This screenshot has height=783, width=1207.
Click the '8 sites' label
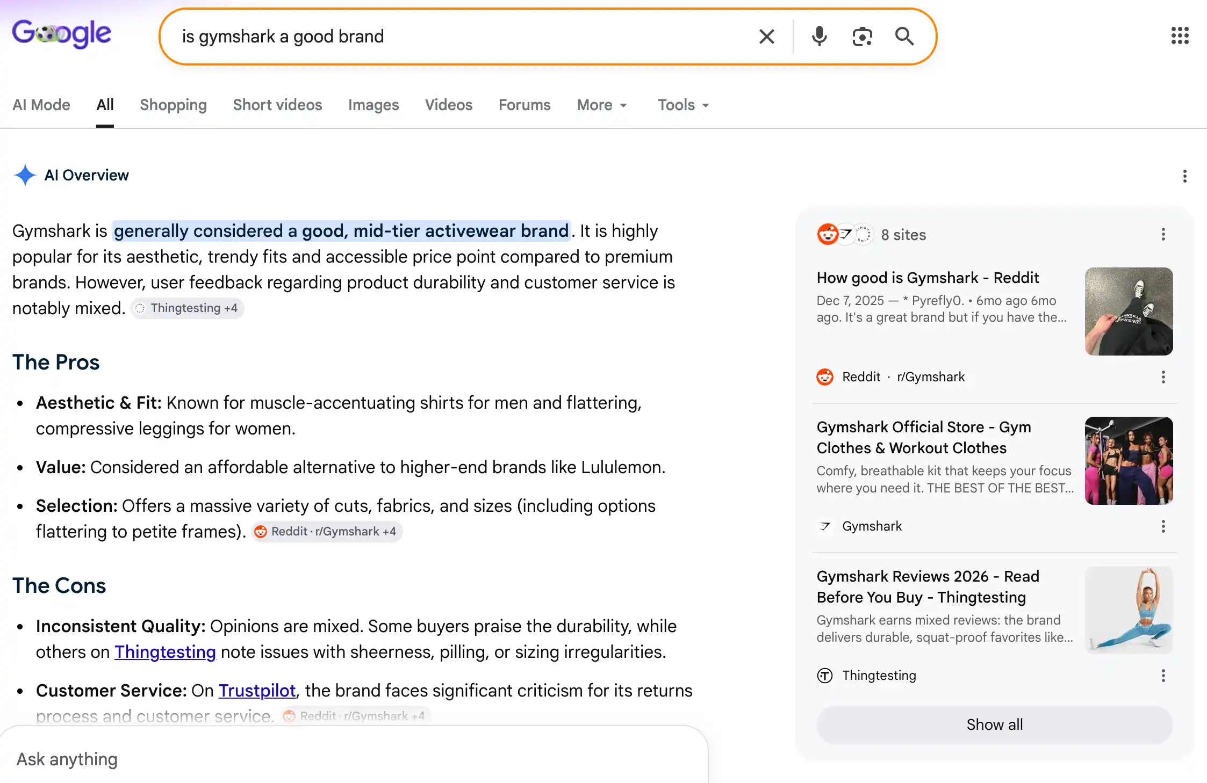tap(903, 235)
